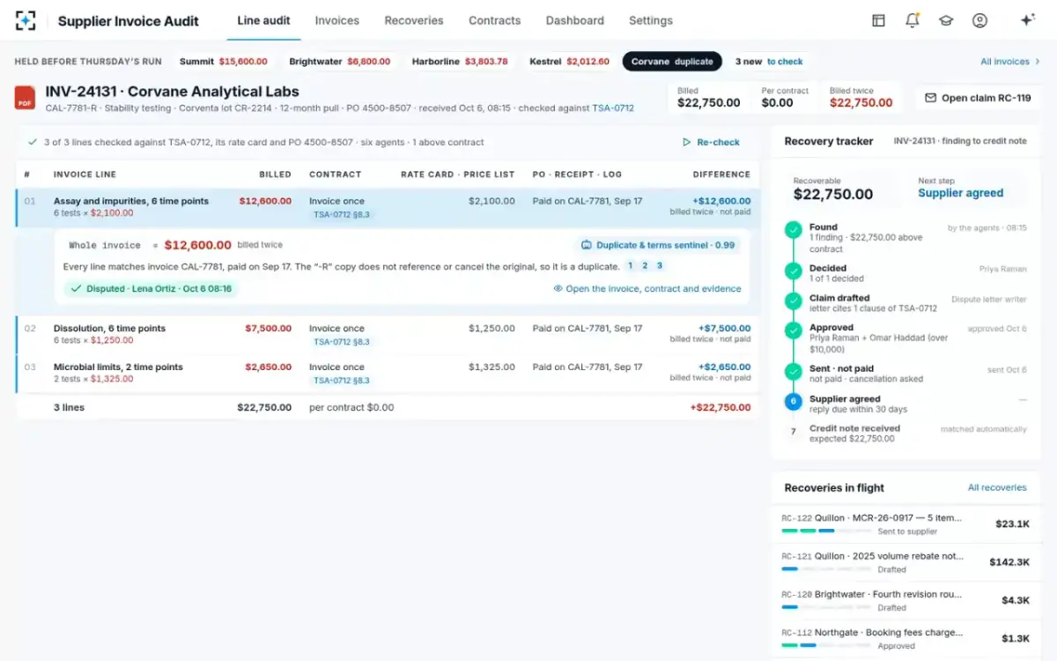Open the Contracts tab

coord(494,20)
